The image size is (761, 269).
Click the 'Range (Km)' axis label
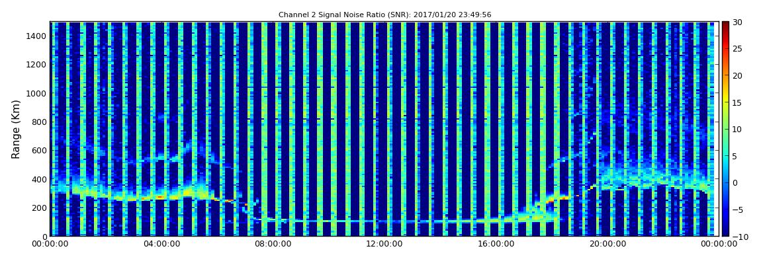tap(15, 129)
